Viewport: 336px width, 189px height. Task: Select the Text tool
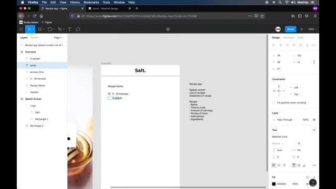click(70, 29)
